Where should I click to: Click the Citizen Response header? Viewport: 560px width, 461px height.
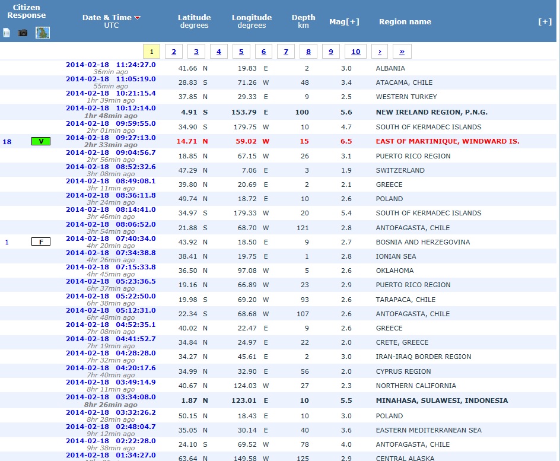pos(27,11)
